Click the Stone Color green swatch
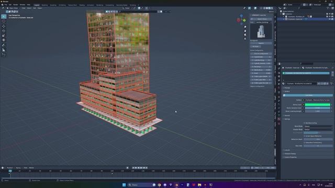Screen dimensions: 335x188 click(318, 104)
